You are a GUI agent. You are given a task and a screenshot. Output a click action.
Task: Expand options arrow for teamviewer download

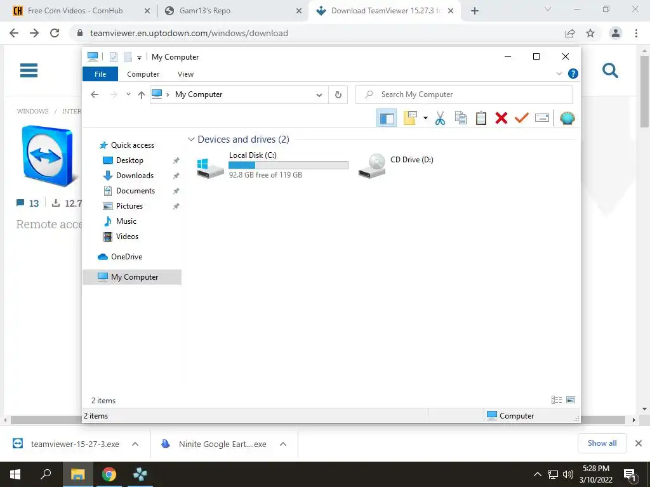click(x=135, y=444)
